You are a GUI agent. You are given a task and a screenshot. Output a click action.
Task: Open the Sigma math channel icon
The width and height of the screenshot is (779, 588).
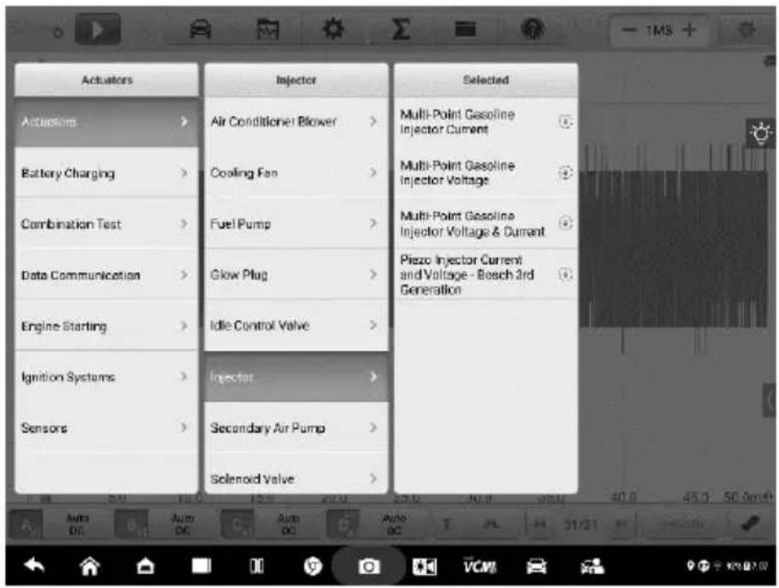(401, 29)
